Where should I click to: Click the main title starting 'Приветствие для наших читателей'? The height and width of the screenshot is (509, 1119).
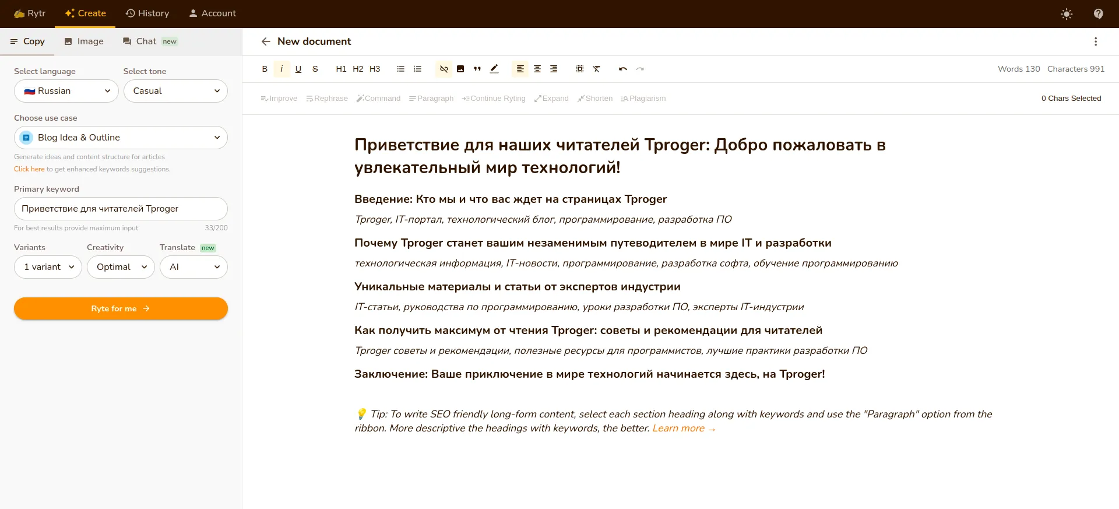(x=620, y=156)
